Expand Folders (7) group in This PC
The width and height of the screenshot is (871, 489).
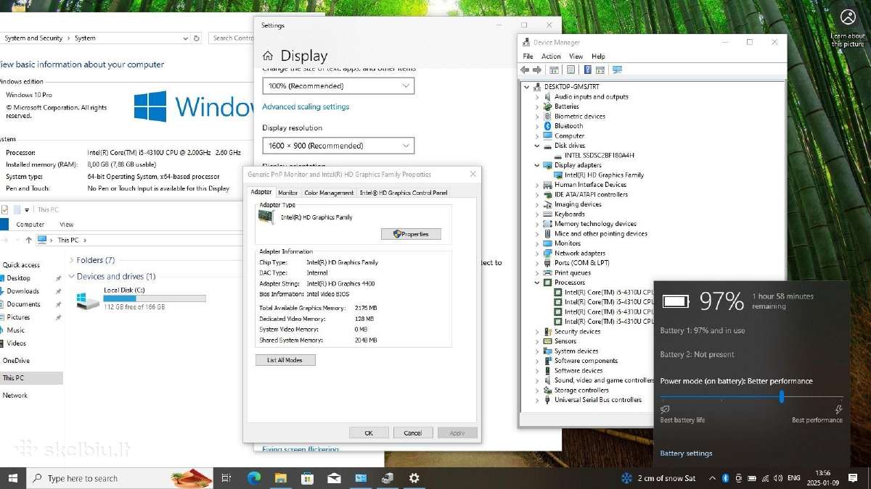point(71,260)
